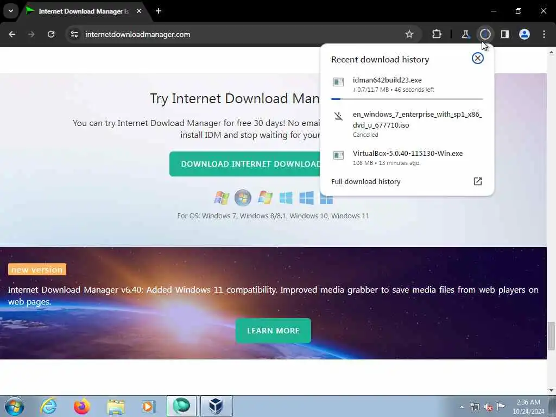Image resolution: width=556 pixels, height=417 pixels.
Task: Click the Windows 7 round logo icon
Action: pos(243,198)
